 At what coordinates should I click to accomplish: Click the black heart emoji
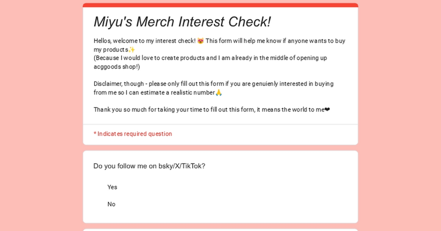pyautogui.click(x=327, y=110)
